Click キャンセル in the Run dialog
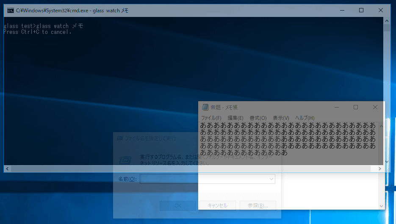Image resolution: width=396 pixels, height=224 pixels. click(x=217, y=205)
